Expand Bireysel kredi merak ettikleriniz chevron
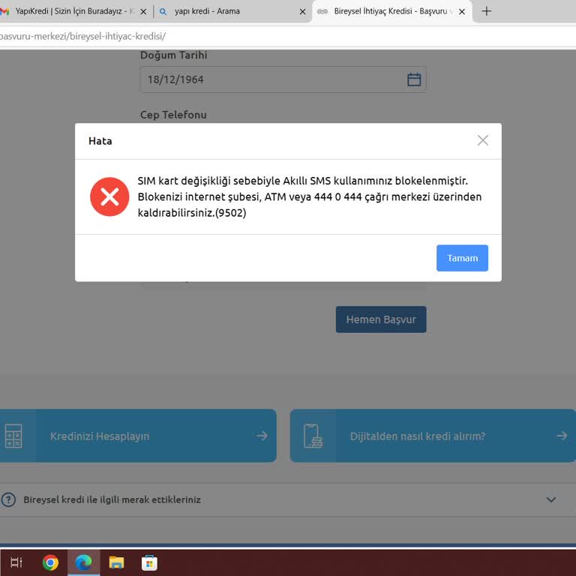 click(551, 499)
